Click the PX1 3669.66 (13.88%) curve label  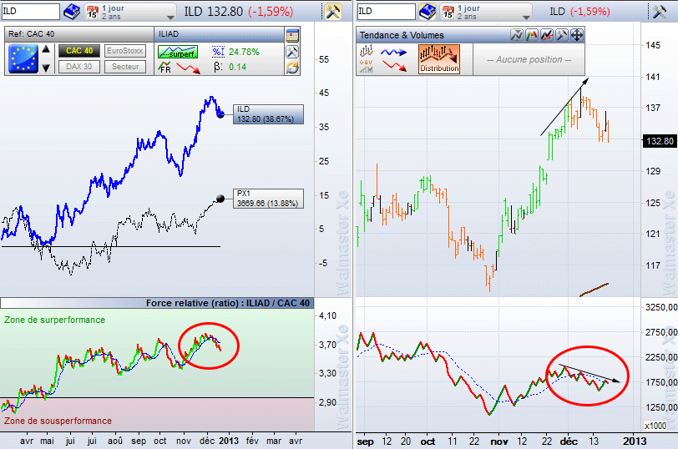point(268,199)
